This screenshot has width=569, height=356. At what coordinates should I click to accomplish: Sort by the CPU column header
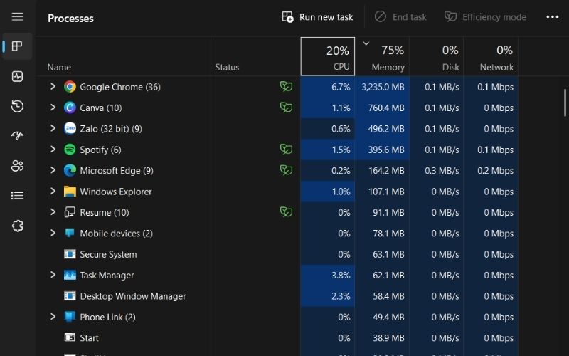[328, 56]
